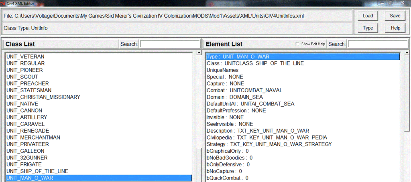Select UNIT_GALLEON in Class List
Image resolution: width=411 pixels, height=182 pixels.
pos(99,151)
